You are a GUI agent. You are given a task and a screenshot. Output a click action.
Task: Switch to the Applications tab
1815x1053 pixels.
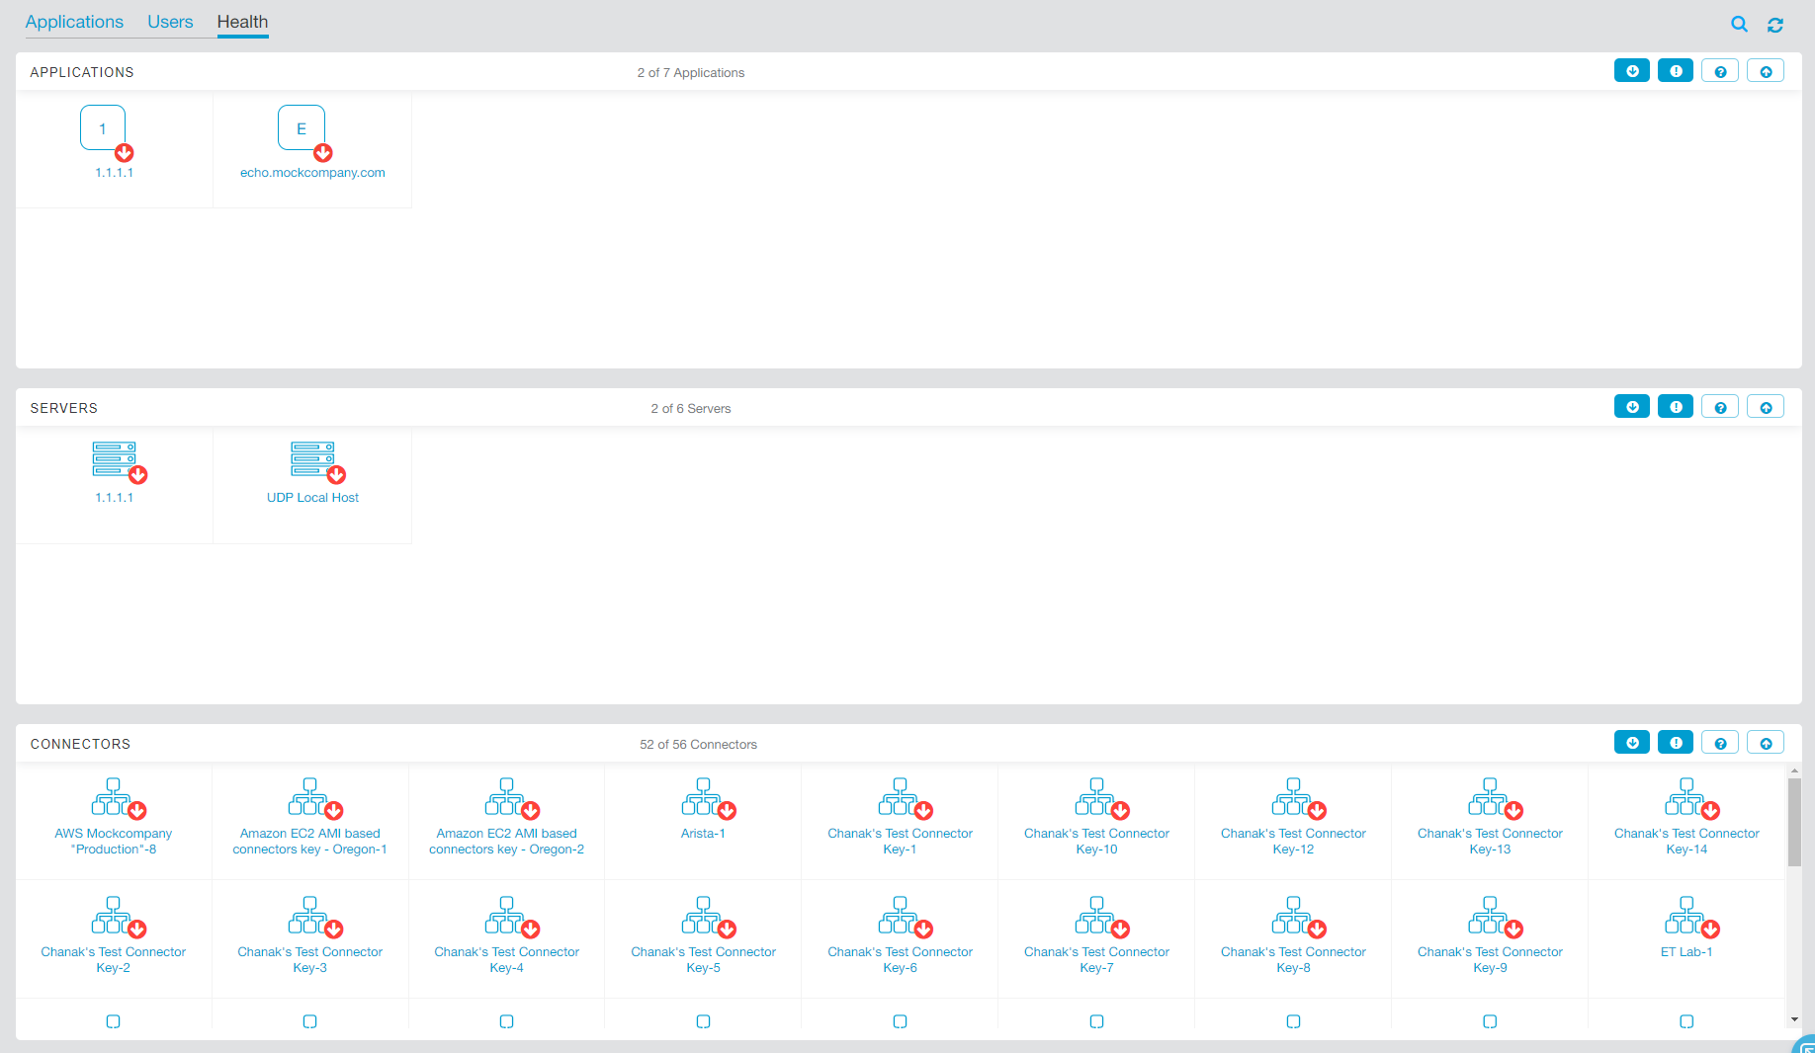[x=74, y=21]
